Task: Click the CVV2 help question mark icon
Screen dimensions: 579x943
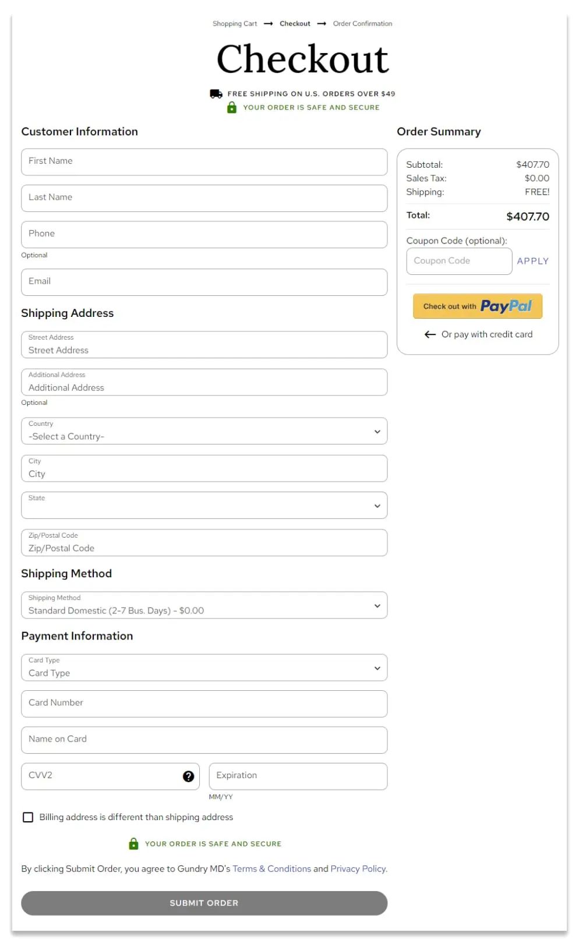Action: point(188,776)
